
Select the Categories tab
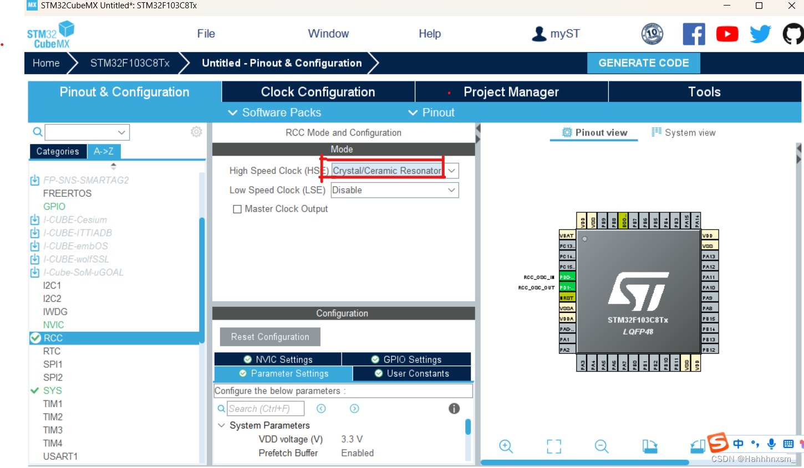(58, 151)
